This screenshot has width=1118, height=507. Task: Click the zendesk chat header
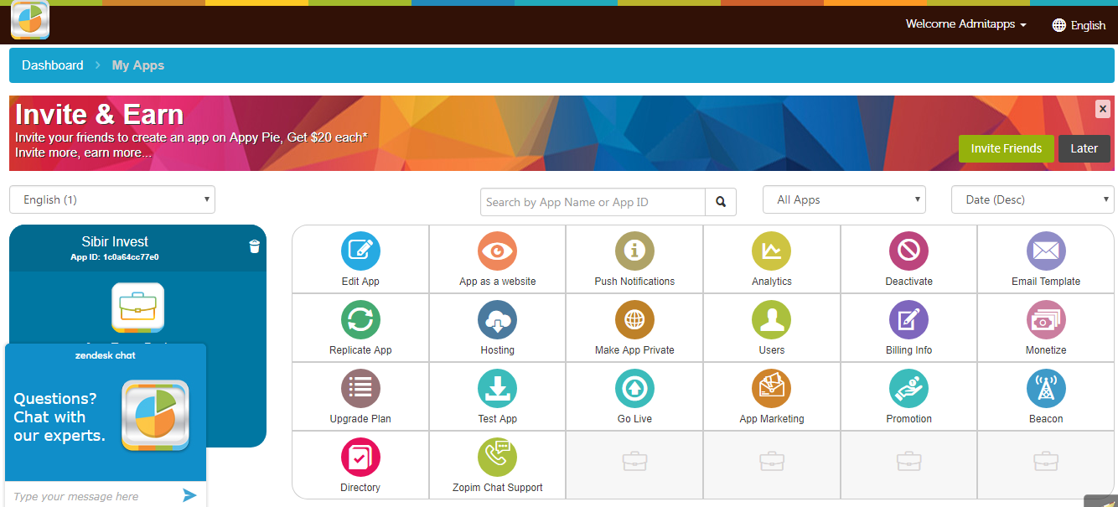click(106, 355)
